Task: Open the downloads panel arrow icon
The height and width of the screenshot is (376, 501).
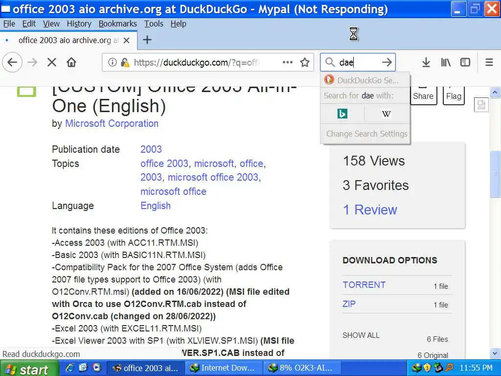Action: (x=426, y=62)
